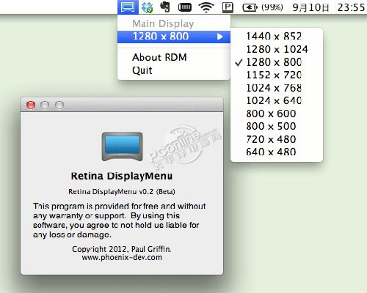The image size is (367, 293).
Task: Open the Wi-Fi status menu
Action: point(206,7)
